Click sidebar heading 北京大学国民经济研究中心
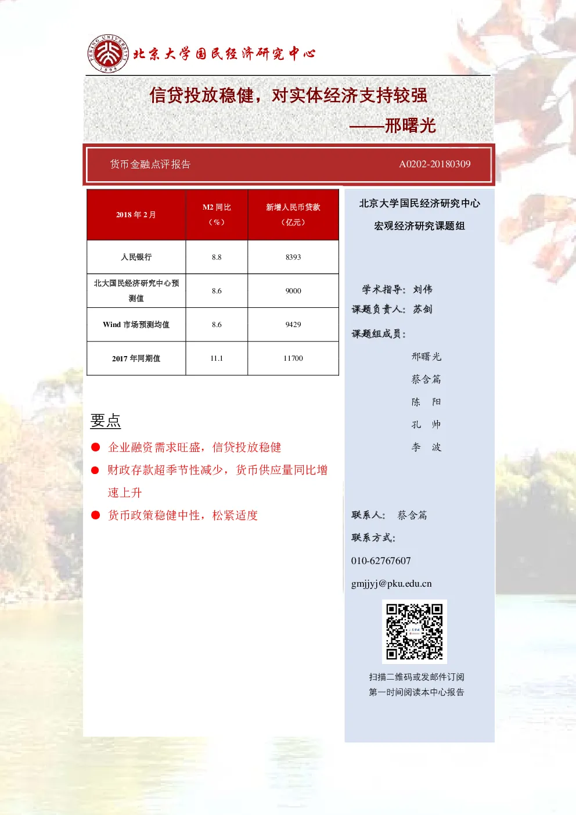The height and width of the screenshot is (815, 576). tap(419, 203)
